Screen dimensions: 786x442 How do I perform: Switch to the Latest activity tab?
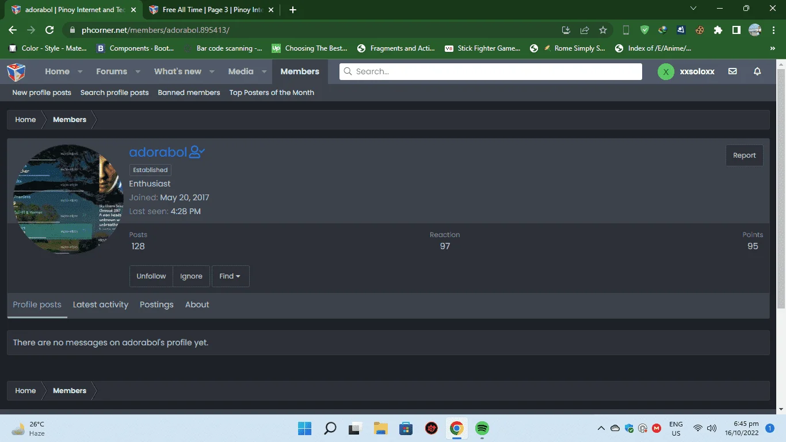point(101,304)
